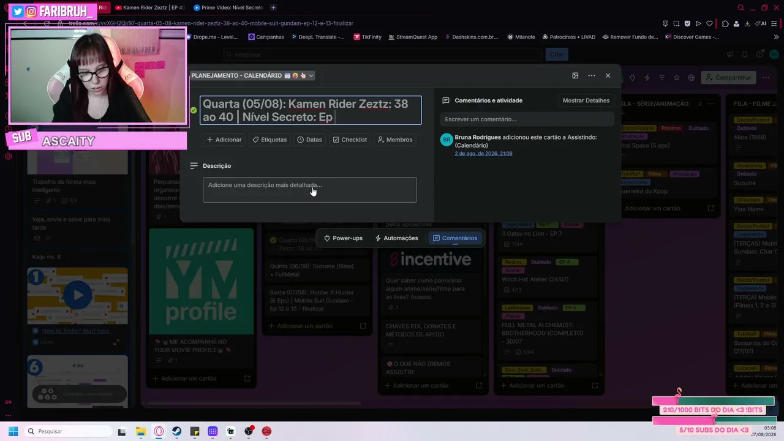Toggle the card's green complete checkmark
Viewport: 784px width, 441px height.
[194, 110]
